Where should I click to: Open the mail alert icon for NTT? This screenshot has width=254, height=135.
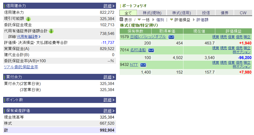[143, 65]
